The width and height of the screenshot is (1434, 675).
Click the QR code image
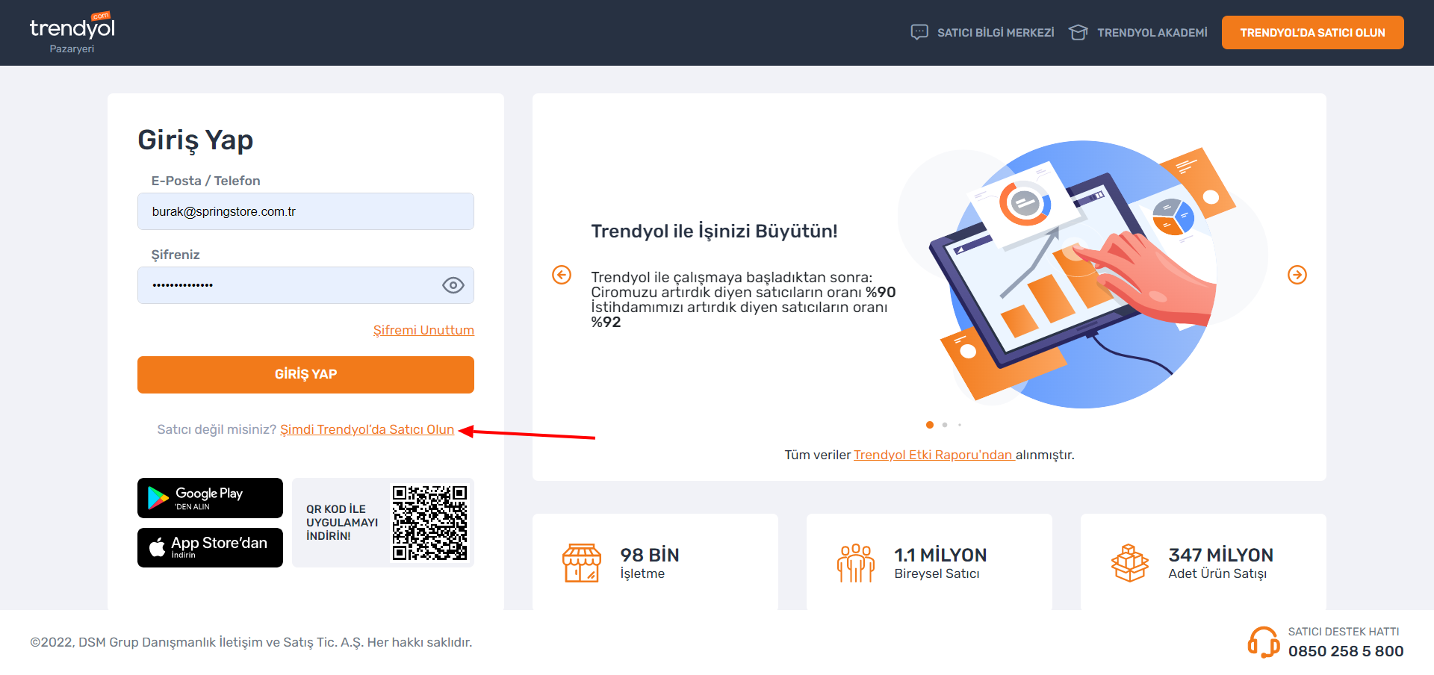[x=429, y=523]
